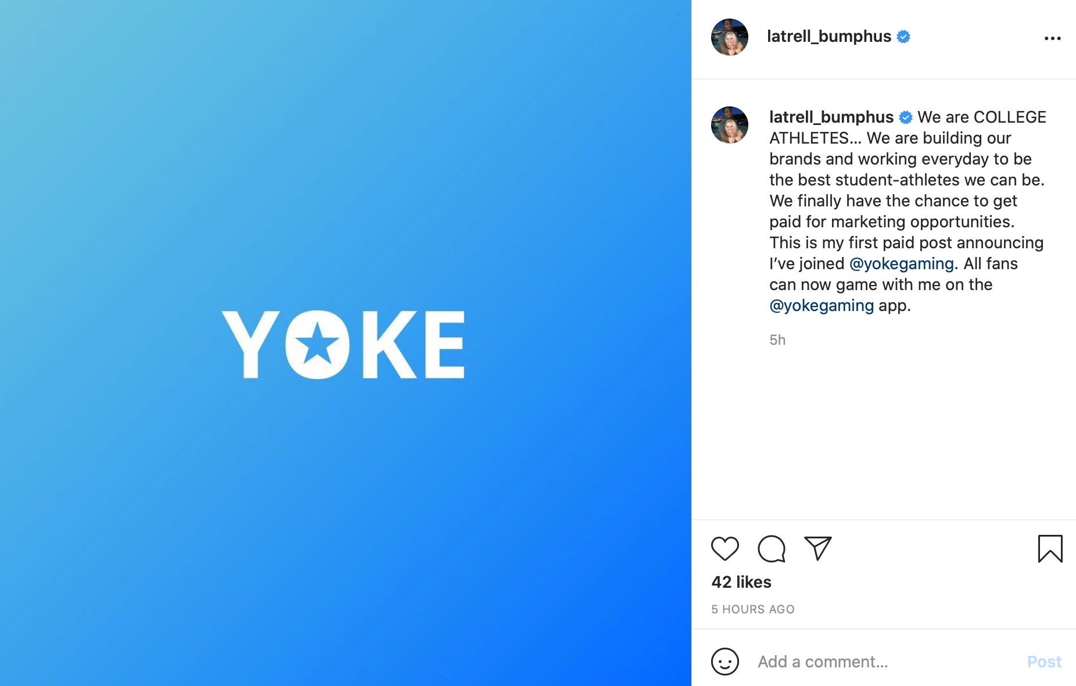Open emoji picker smiley icon
Viewport: 1076px width, 686px height.
pos(724,662)
